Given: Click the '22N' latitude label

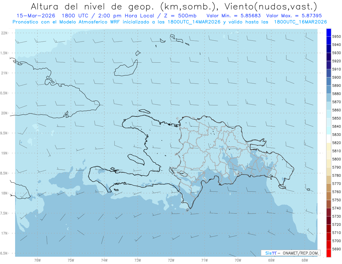Looking at the screenshot, I should pos(4,33).
